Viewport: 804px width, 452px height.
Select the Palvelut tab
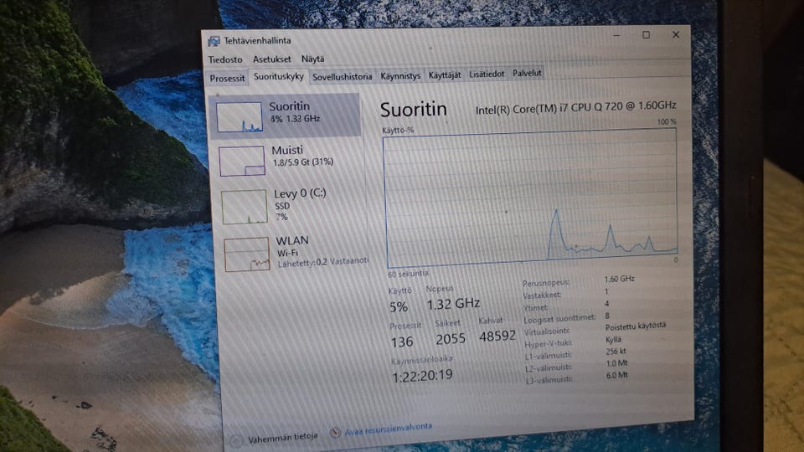(527, 74)
